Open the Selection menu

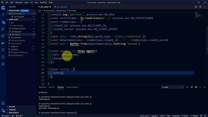pyautogui.click(x=19, y=2)
